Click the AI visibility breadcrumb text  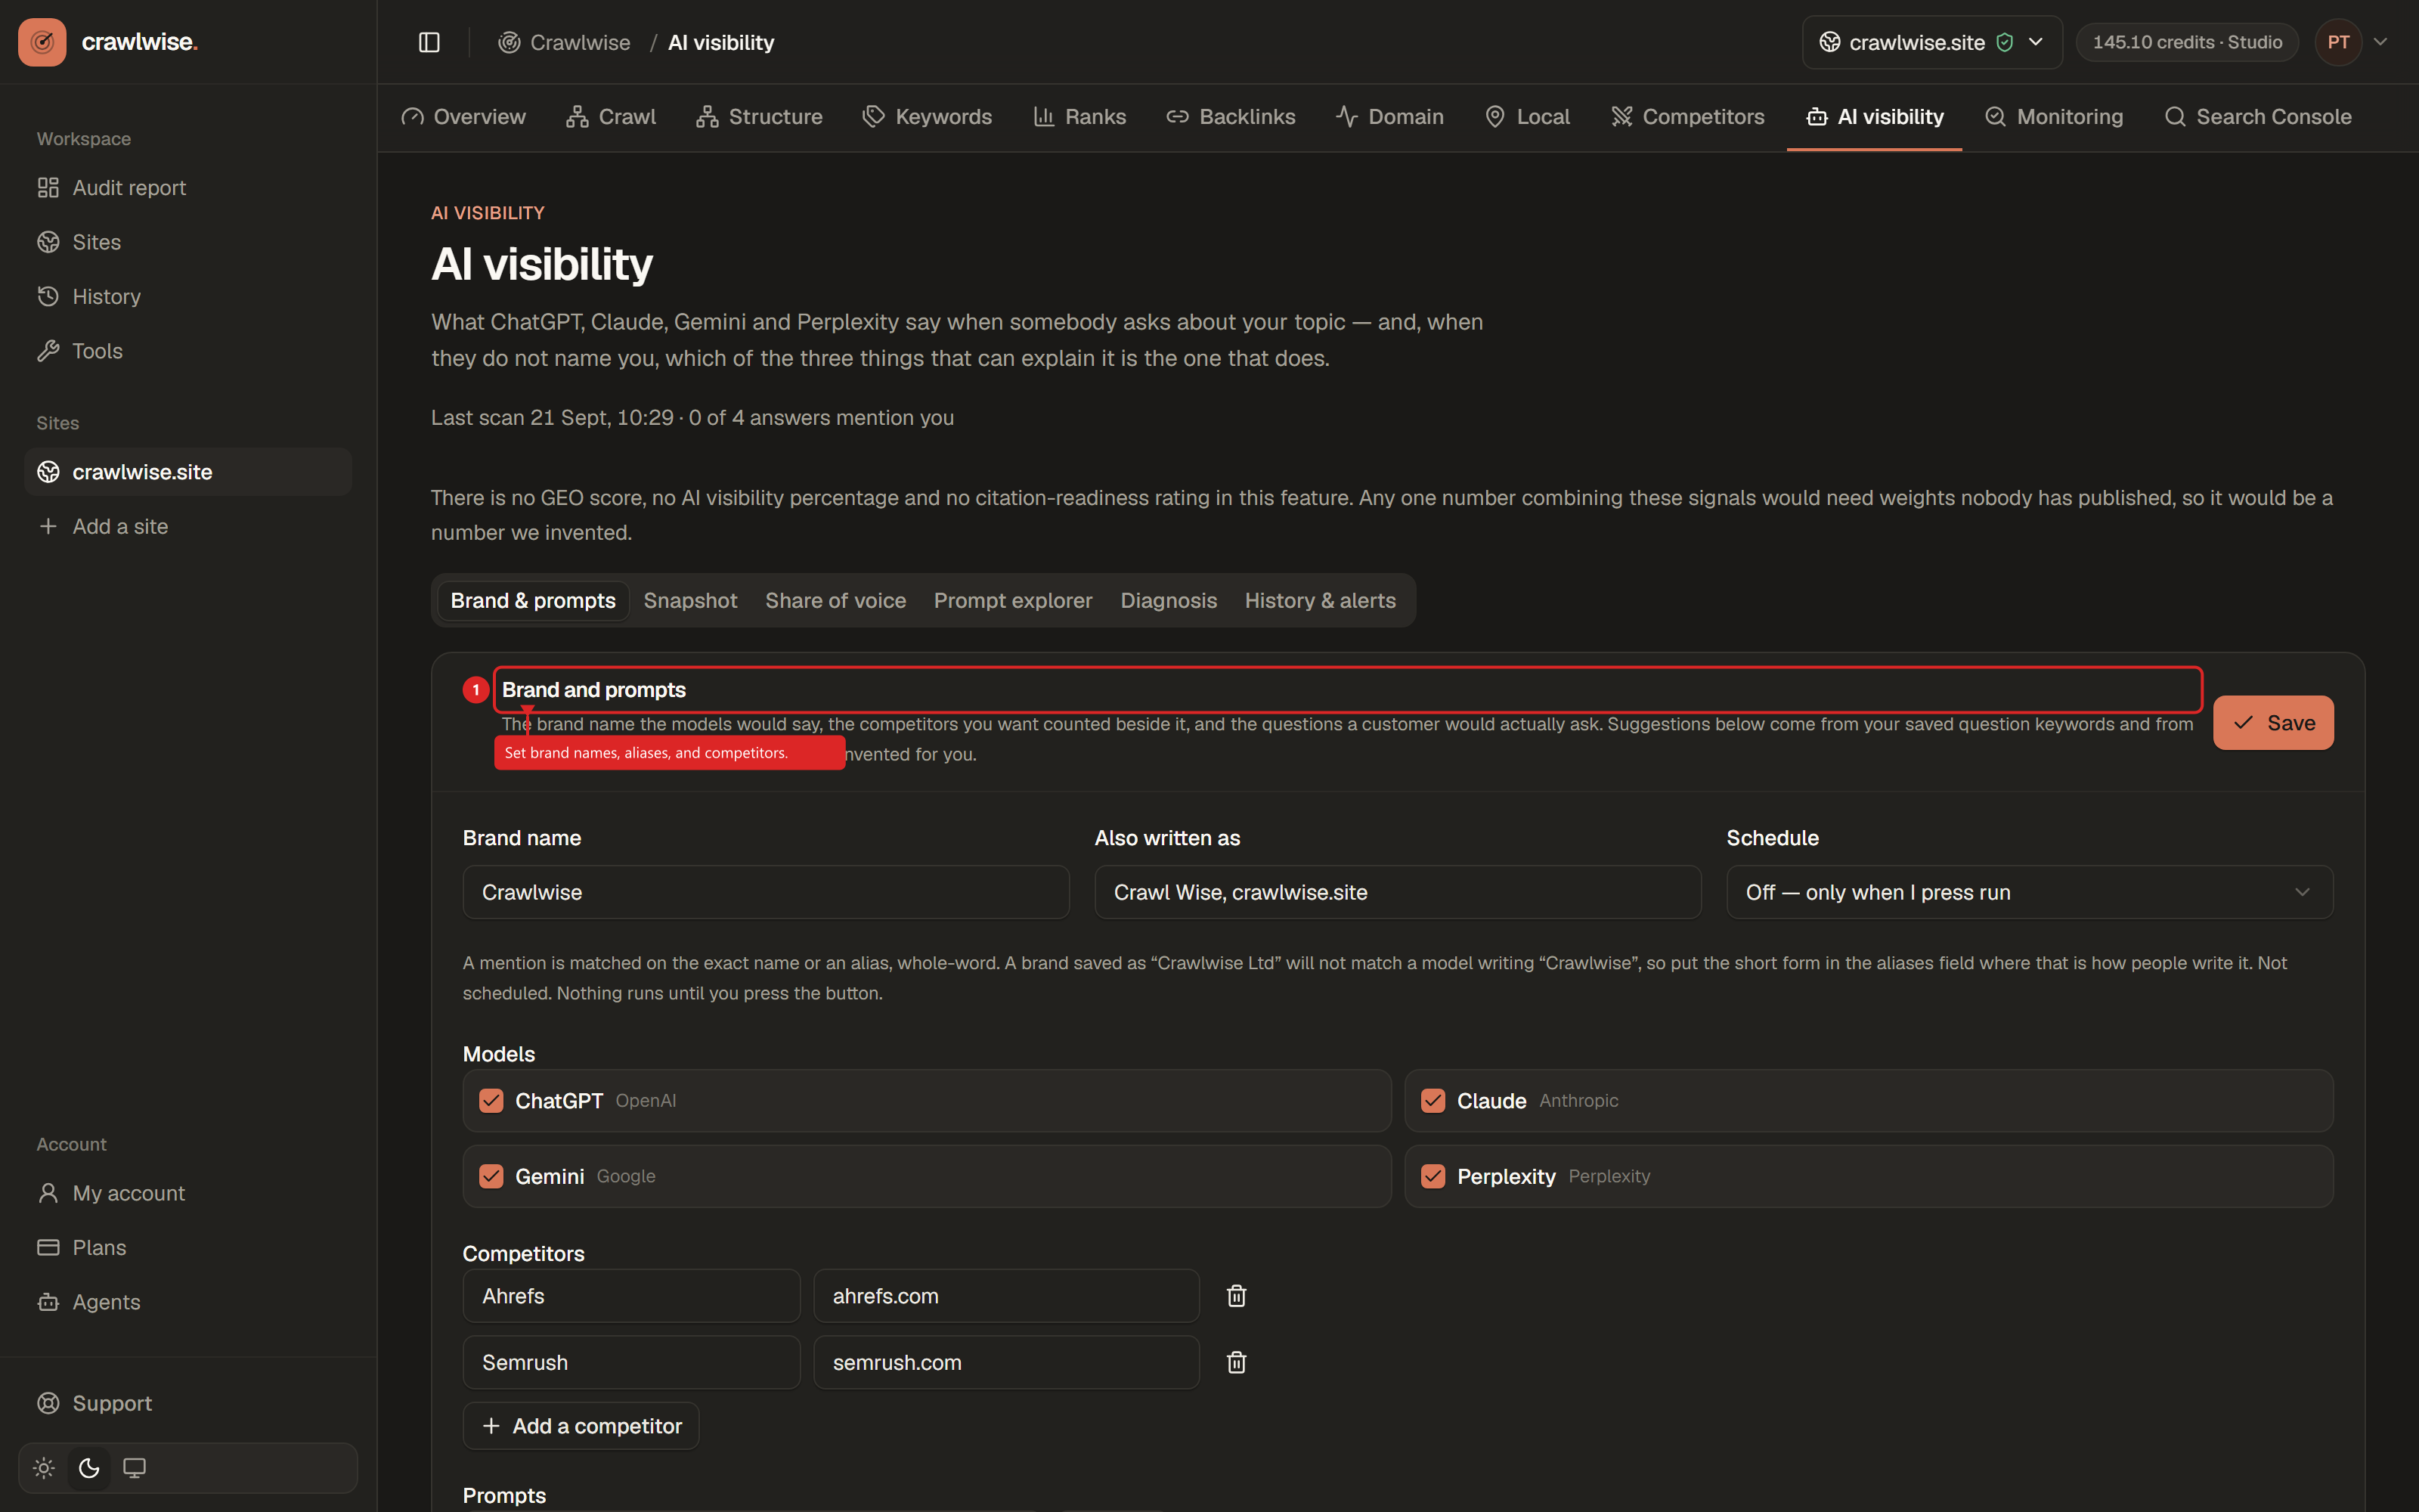(720, 42)
